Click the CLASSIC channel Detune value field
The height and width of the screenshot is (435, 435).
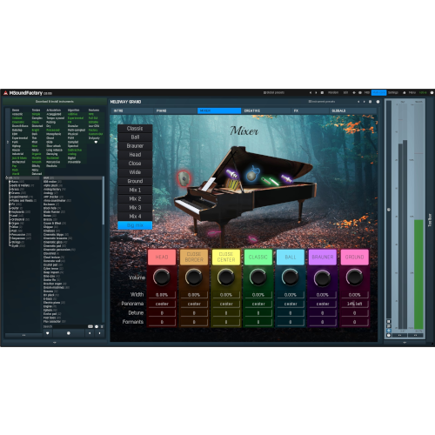258,313
